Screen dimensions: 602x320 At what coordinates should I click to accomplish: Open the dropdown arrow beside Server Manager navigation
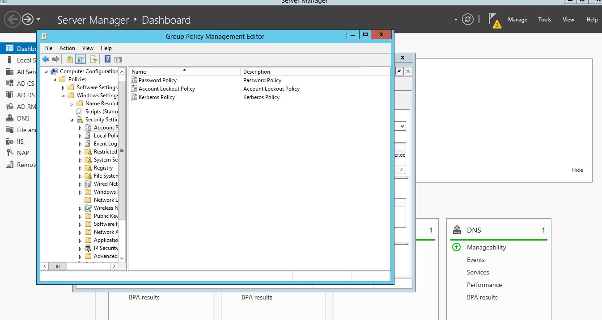click(x=38, y=19)
